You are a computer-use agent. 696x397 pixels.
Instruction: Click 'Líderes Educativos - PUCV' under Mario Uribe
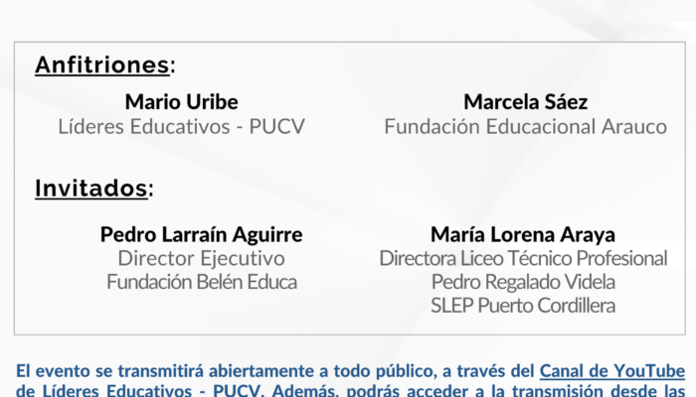182,127
